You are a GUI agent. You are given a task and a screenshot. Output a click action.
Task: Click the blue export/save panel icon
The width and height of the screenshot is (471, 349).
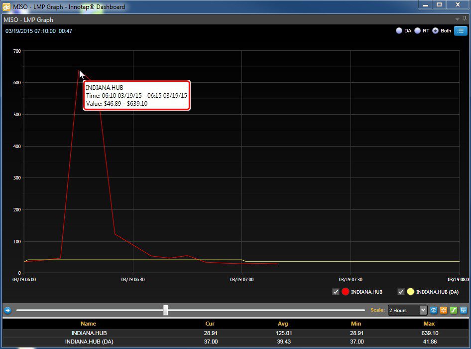tap(464, 310)
